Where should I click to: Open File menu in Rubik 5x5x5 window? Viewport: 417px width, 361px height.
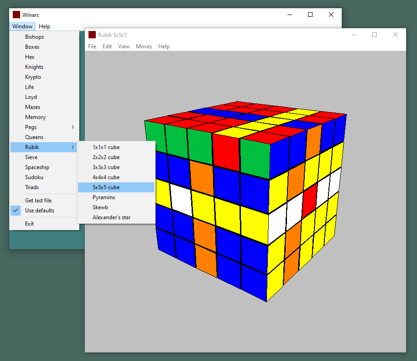(92, 46)
